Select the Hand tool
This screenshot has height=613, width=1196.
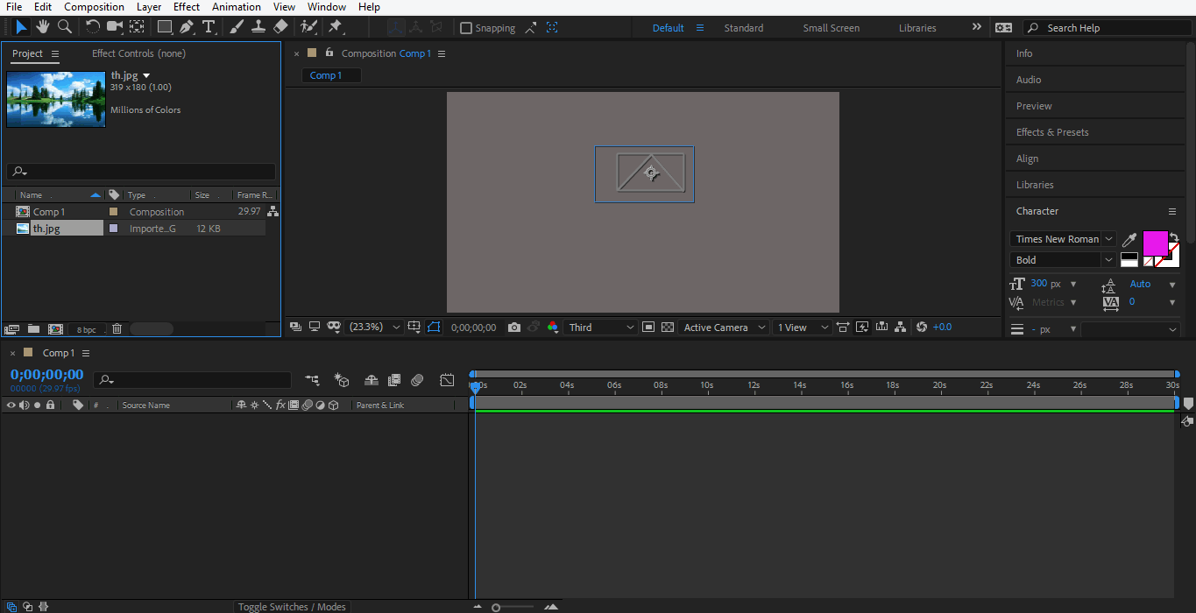pyautogui.click(x=43, y=27)
